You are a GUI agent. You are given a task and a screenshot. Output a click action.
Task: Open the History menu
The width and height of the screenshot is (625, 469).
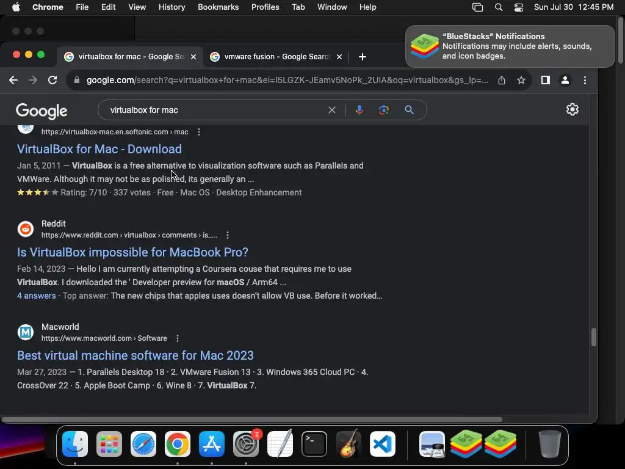point(172,7)
